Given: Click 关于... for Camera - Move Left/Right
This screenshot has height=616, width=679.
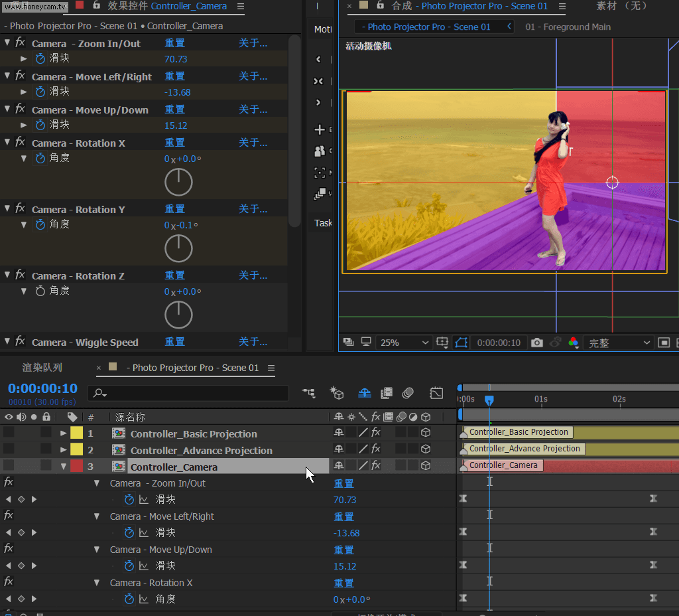Looking at the screenshot, I should click(x=253, y=76).
